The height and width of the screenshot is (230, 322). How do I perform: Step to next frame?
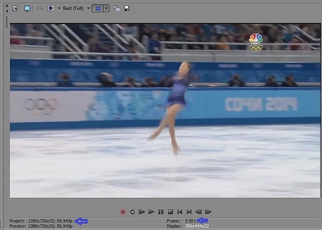(208, 212)
